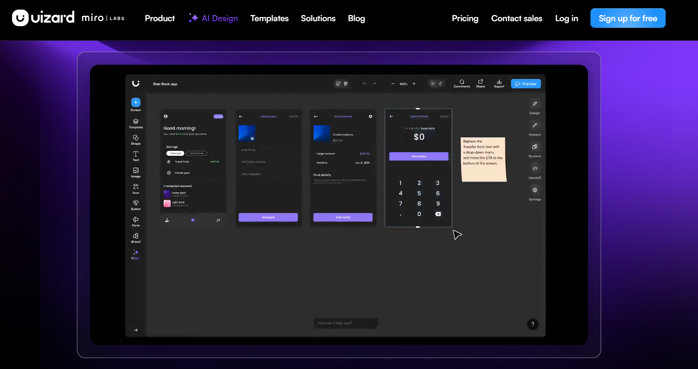Click the zoom in plus button
698x369 pixels.
tap(414, 84)
